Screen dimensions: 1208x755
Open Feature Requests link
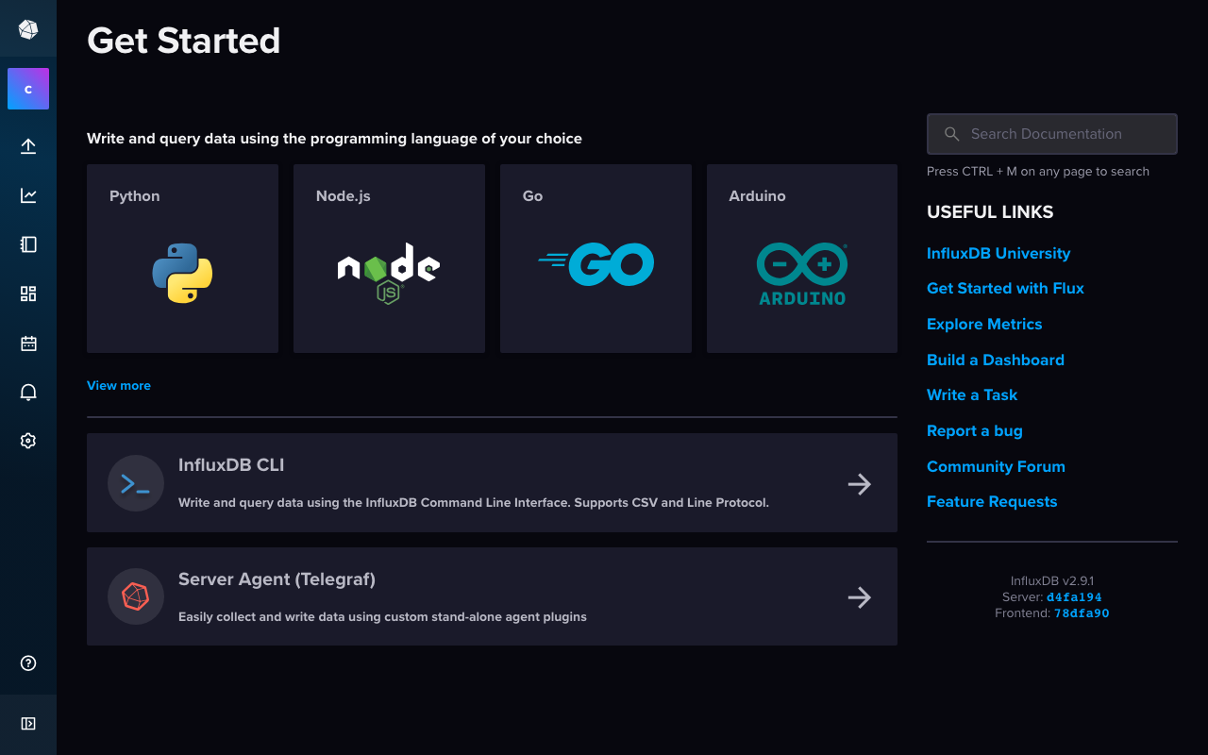pos(992,502)
